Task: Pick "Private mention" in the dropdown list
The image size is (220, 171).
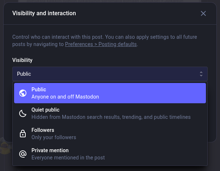Action: click(x=50, y=150)
